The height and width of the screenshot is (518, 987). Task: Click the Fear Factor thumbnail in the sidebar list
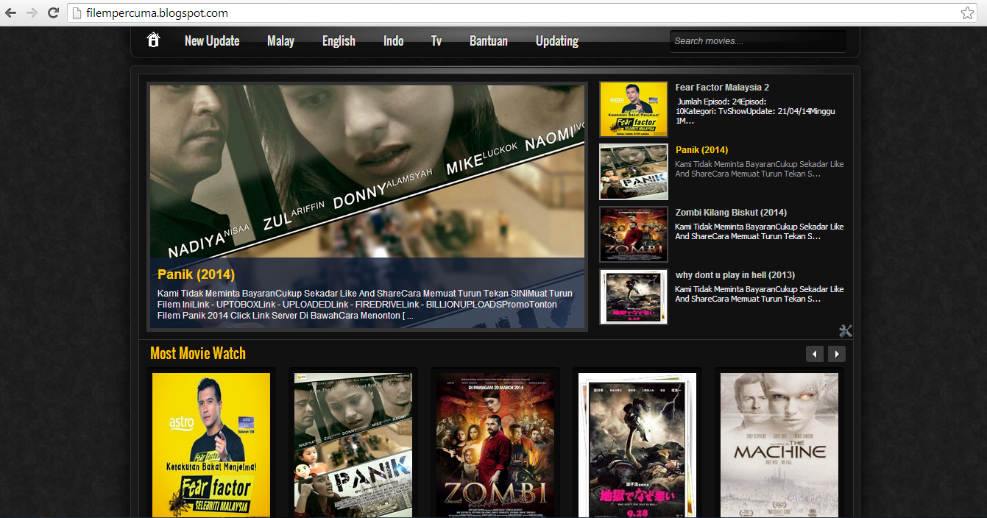pyautogui.click(x=634, y=109)
